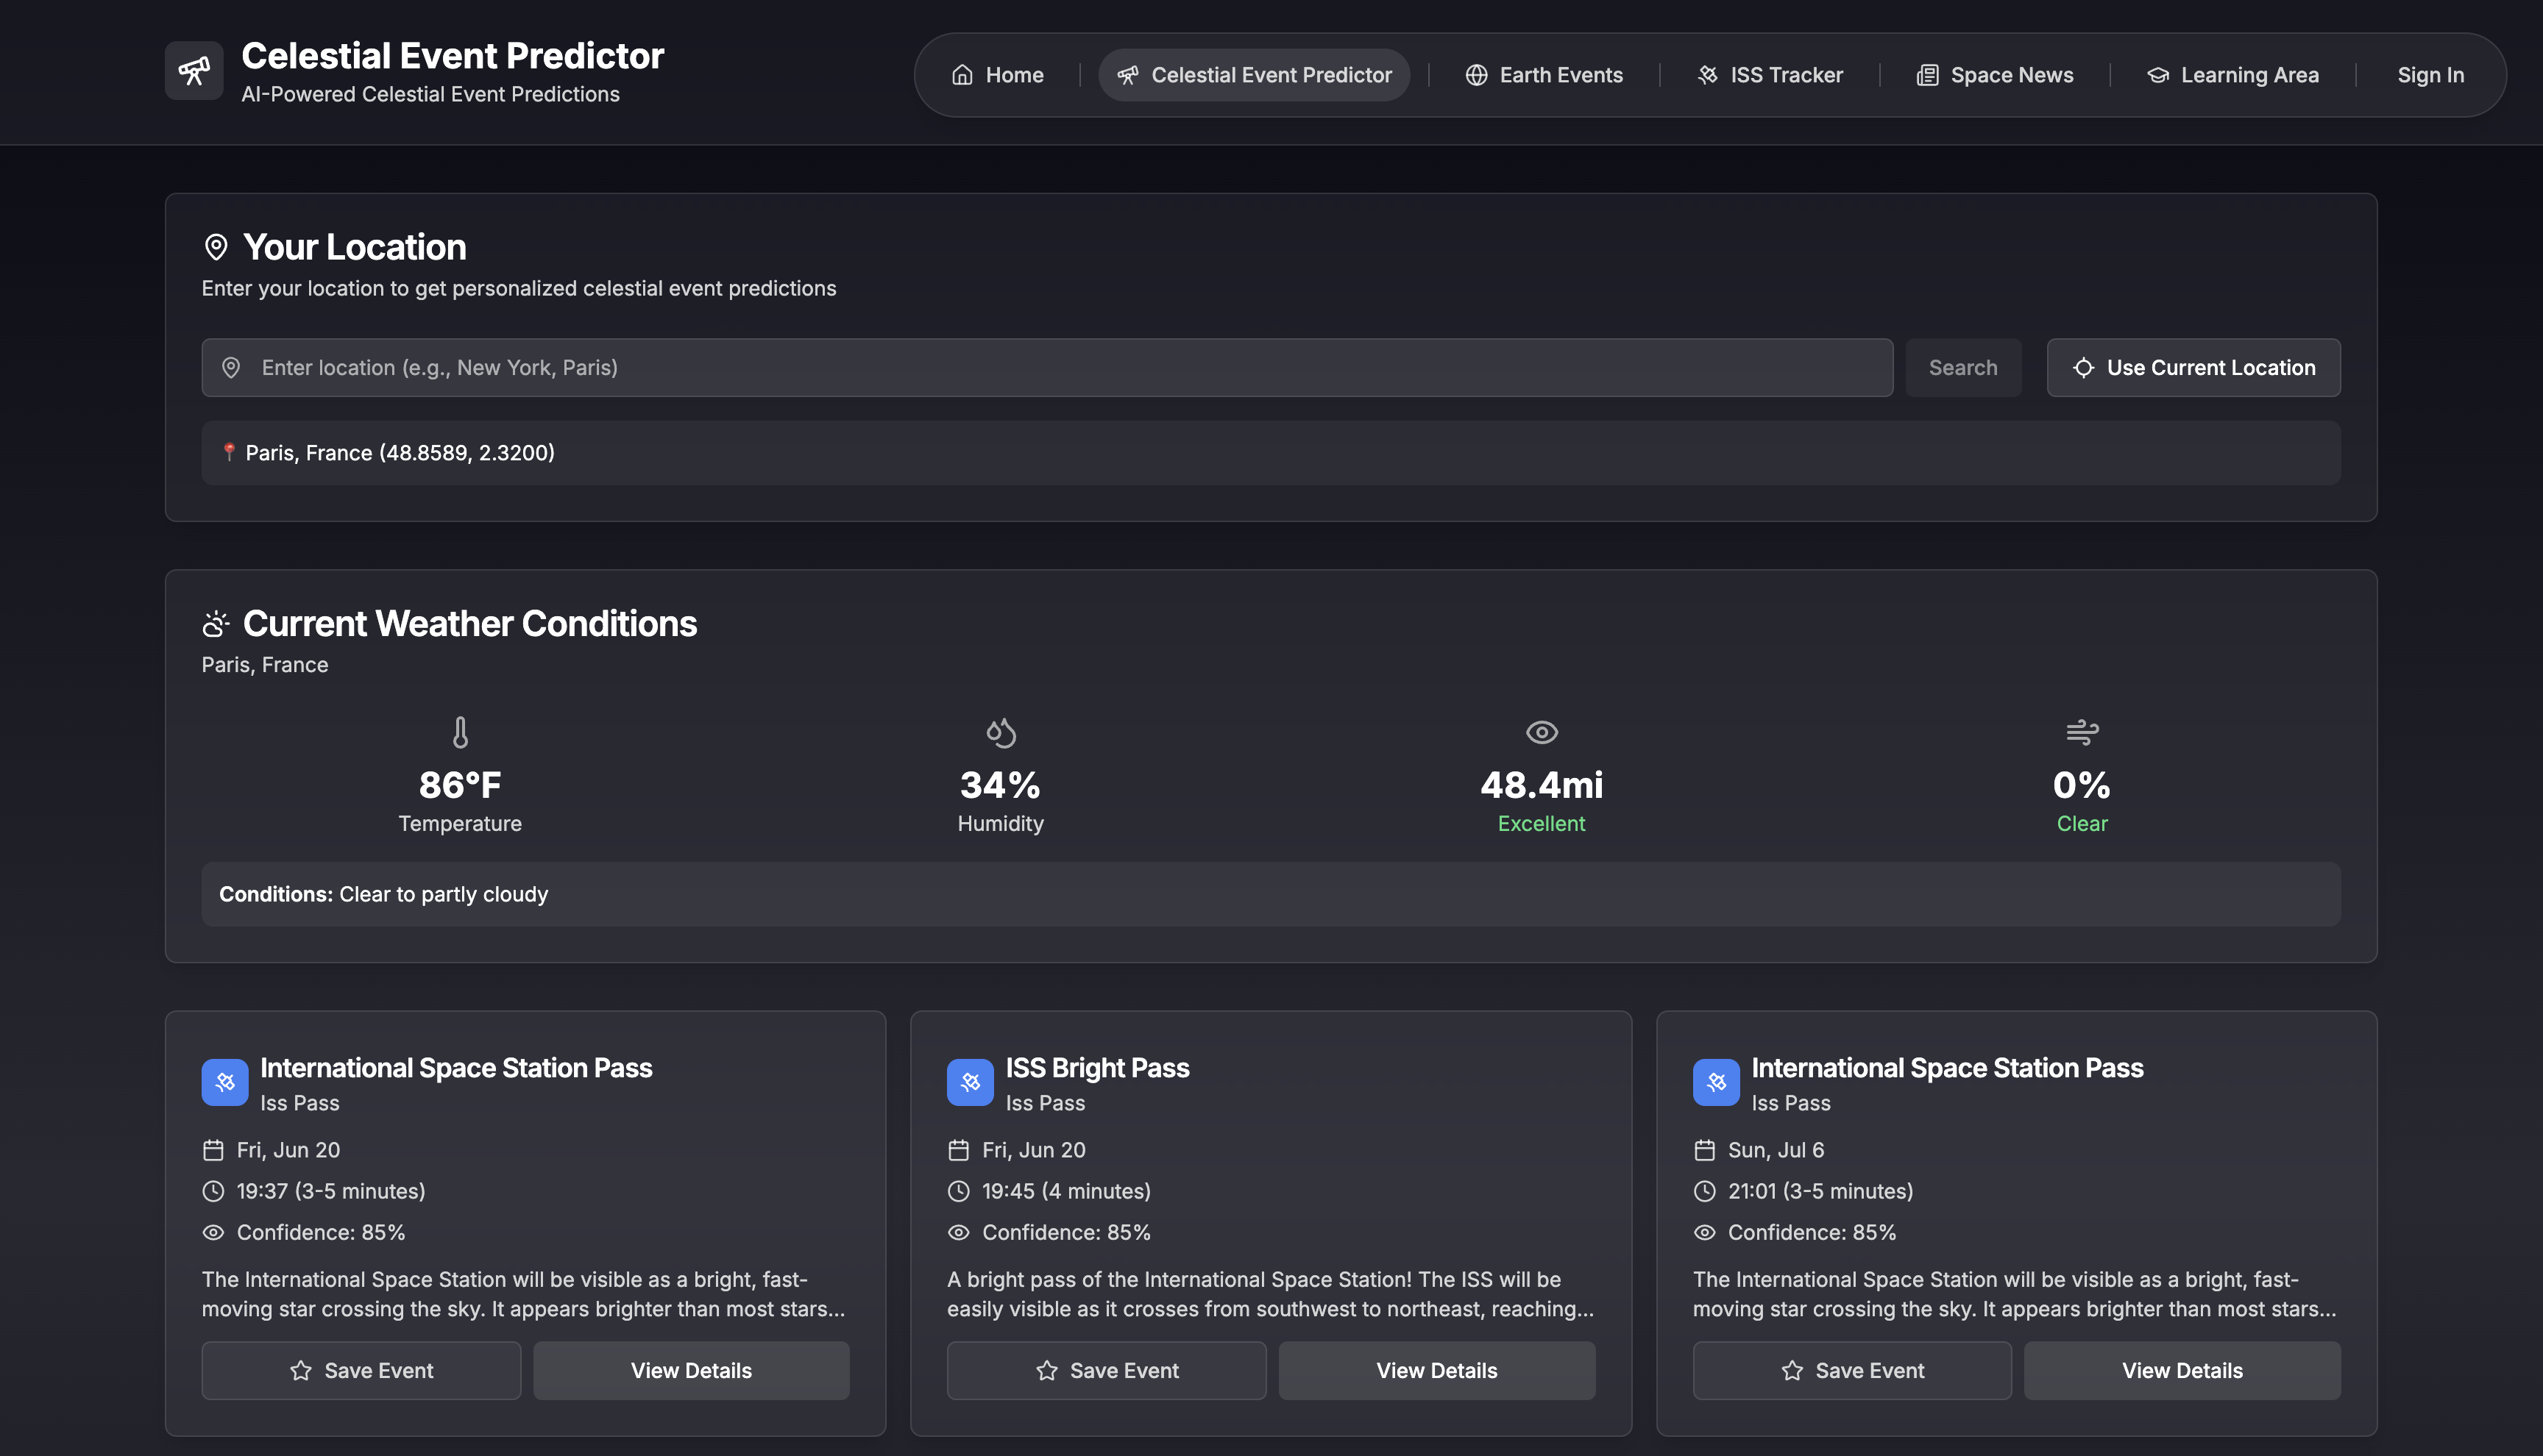Focus the Enter location input field
The image size is (2543, 1456).
pos(1046,368)
